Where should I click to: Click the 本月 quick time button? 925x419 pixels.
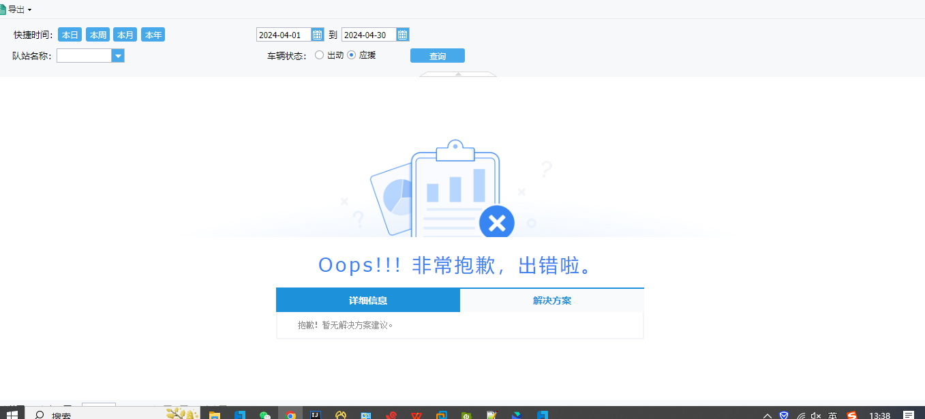[x=125, y=35]
